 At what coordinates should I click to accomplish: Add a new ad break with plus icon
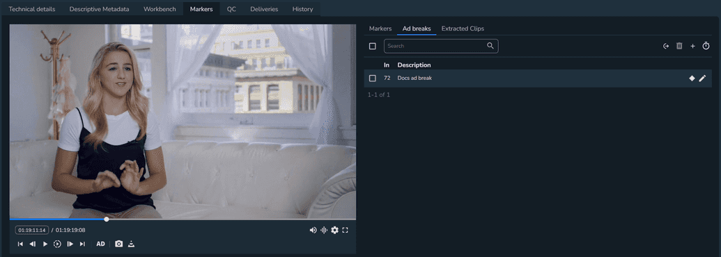tap(692, 47)
